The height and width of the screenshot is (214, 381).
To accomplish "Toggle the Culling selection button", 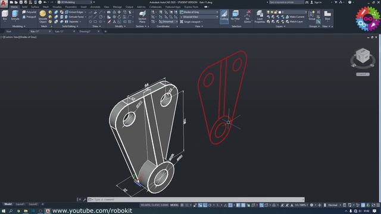I will 224,16.
